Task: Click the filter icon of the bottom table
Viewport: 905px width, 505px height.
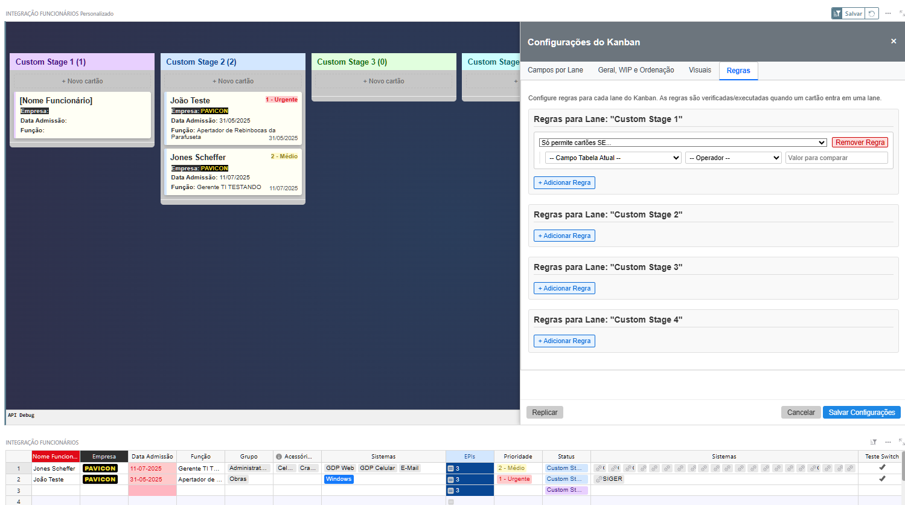Action: pos(873,442)
